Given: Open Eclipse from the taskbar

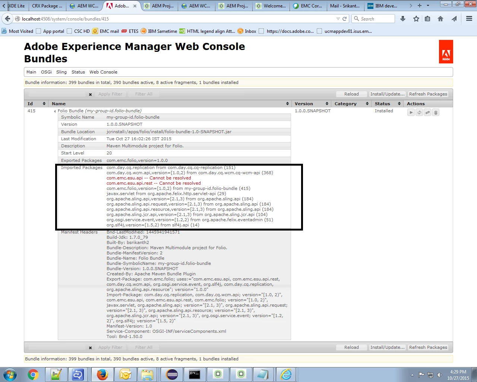Looking at the screenshot, I should pos(172,375).
